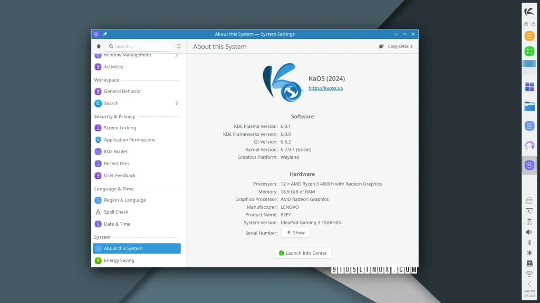540x303 pixels.
Task: Expand the Search settings category arrow
Action: [177, 103]
